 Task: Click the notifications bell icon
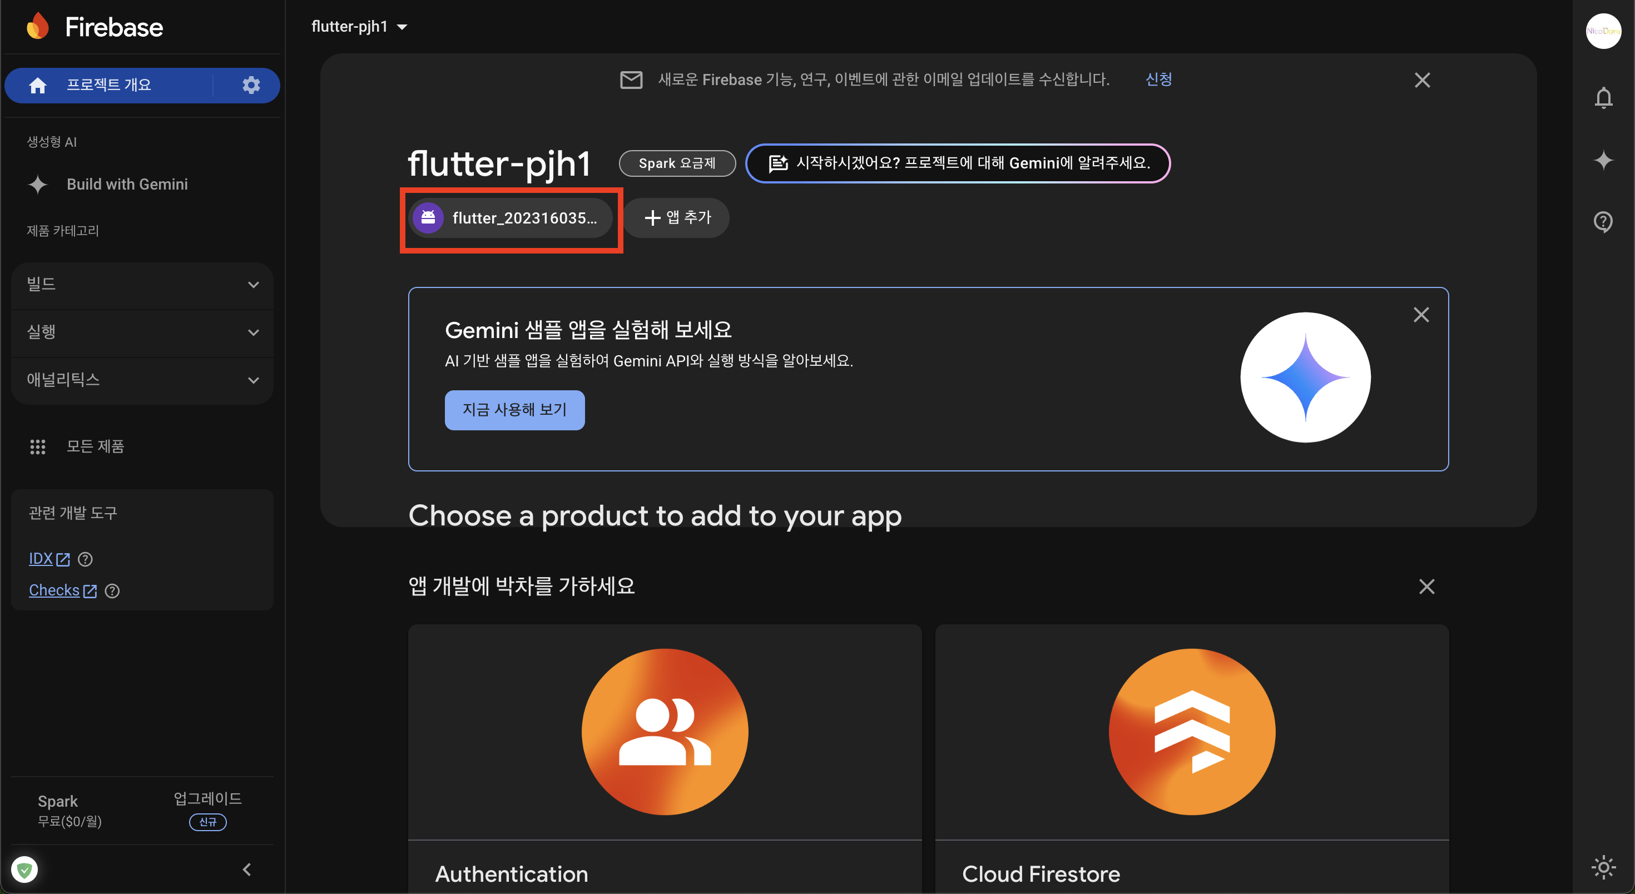pyautogui.click(x=1603, y=98)
